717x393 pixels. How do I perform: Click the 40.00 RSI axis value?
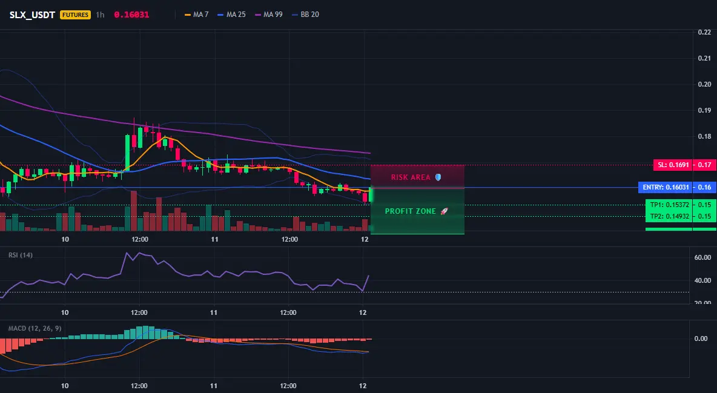point(702,280)
